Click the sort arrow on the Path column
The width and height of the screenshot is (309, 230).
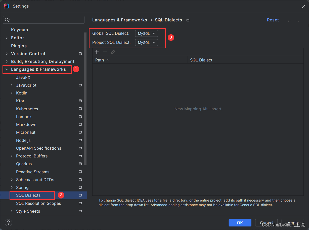click(108, 60)
